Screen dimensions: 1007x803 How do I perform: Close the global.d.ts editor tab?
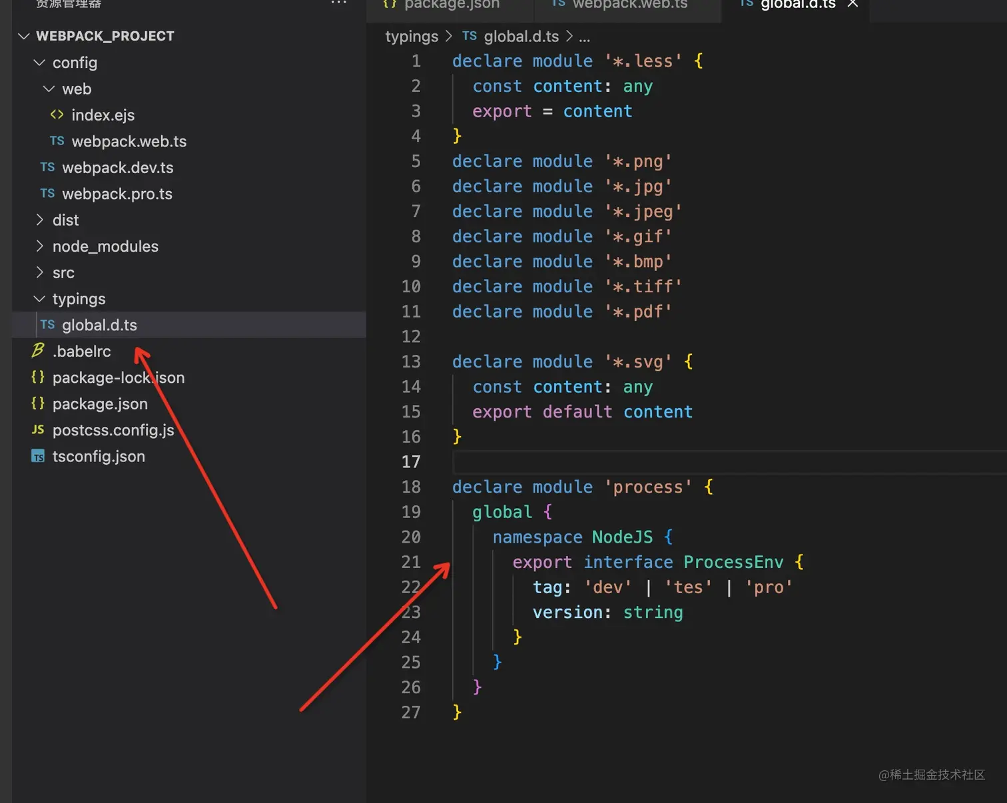852,4
